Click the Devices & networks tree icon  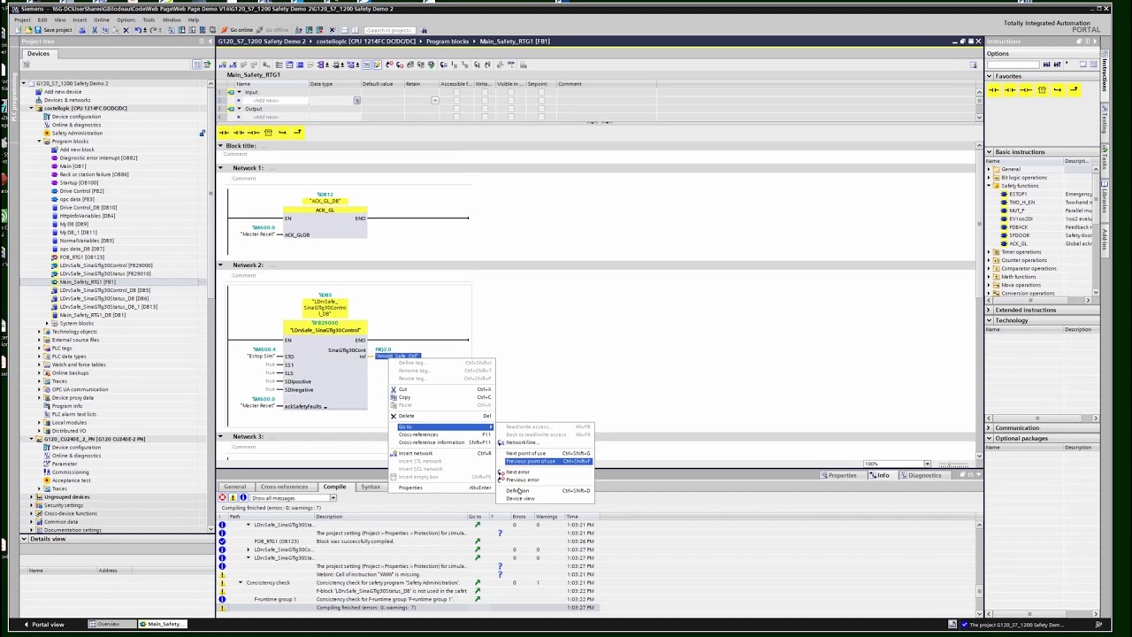(39, 100)
